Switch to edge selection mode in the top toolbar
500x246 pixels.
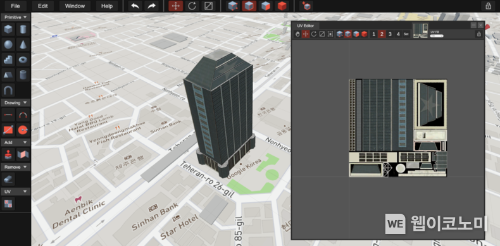point(249,6)
